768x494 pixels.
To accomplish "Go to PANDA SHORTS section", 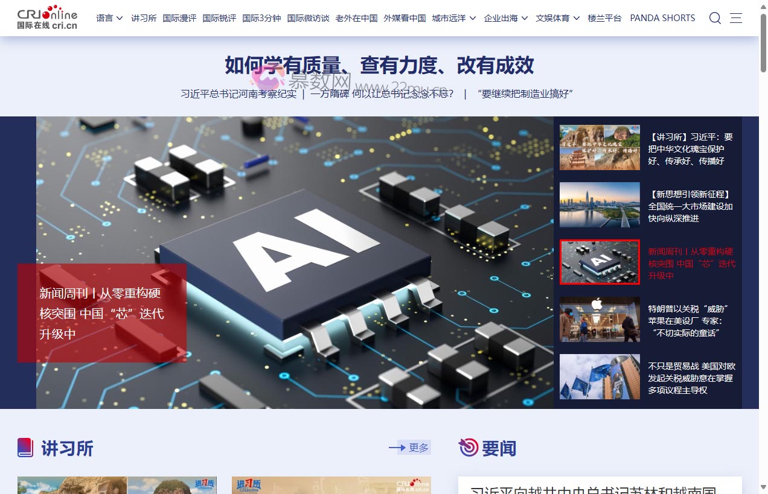I will click(x=662, y=18).
